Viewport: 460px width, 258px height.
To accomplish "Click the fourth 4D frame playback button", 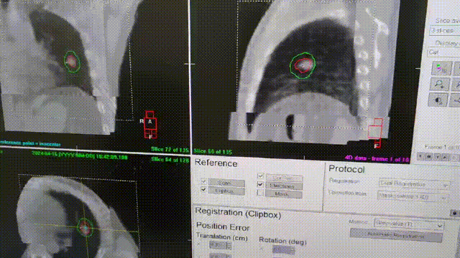I will coord(445,158).
